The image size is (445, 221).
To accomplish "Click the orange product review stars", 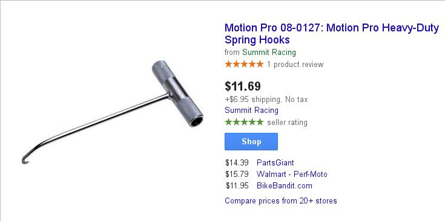I will coord(244,64).
